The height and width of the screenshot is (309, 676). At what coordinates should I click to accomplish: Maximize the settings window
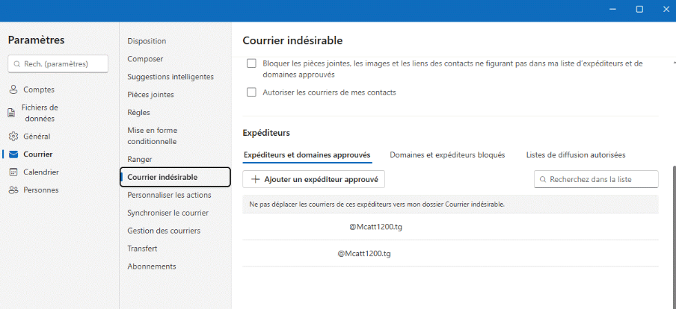(640, 10)
